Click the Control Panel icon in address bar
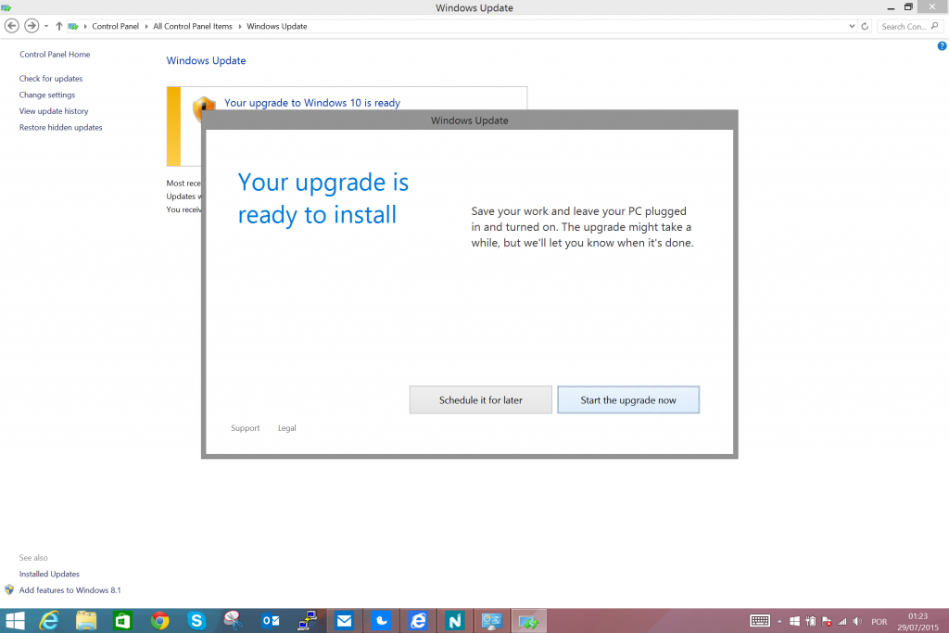Screen dimensions: 949x633 pyautogui.click(x=73, y=26)
